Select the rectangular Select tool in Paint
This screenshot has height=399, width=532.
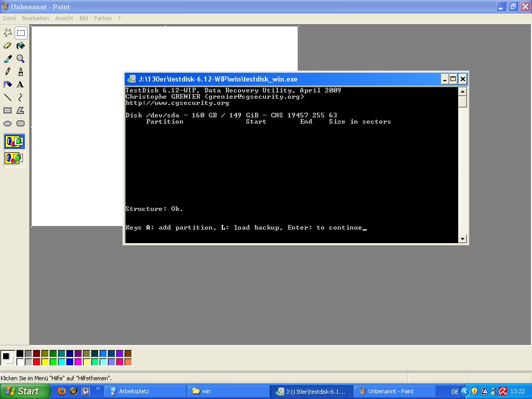tap(21, 33)
